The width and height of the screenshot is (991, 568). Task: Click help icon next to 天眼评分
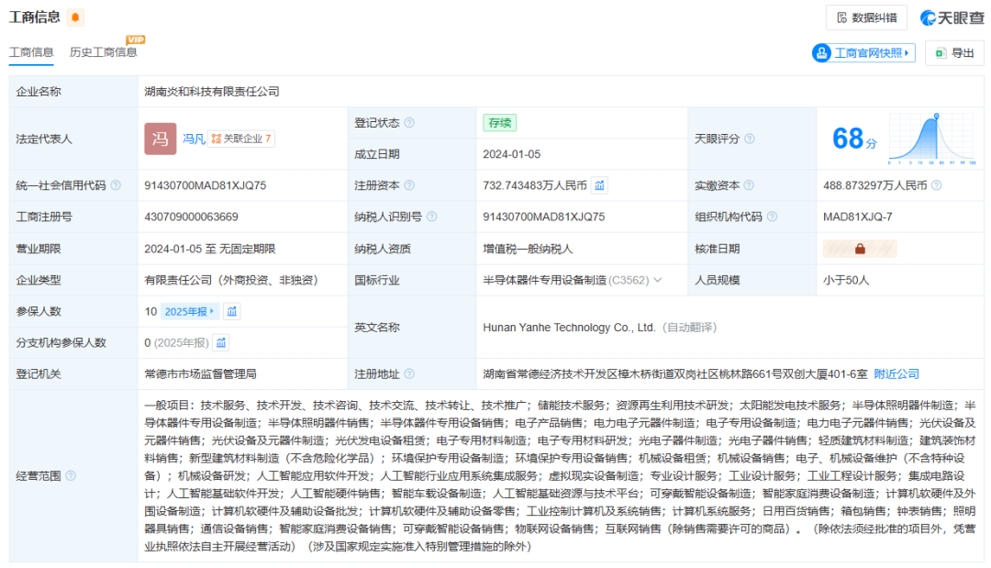(750, 139)
